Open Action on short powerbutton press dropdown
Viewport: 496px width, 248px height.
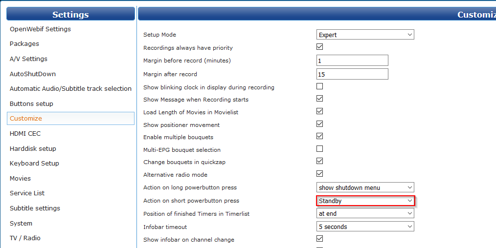click(365, 201)
